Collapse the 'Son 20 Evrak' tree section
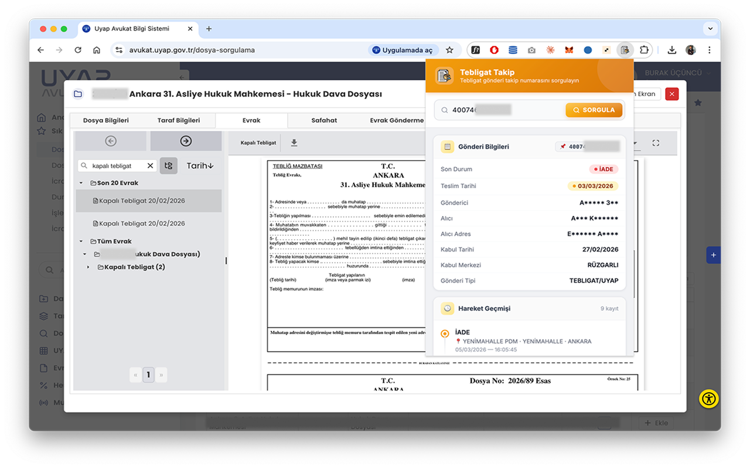Screen dimensions: 750x469 pos(81,183)
